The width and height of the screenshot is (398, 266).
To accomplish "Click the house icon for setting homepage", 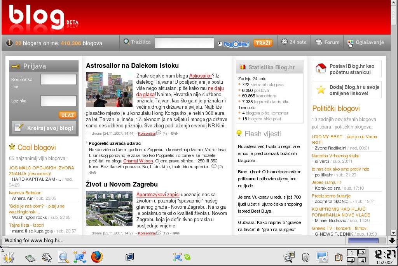I will 321,69.
